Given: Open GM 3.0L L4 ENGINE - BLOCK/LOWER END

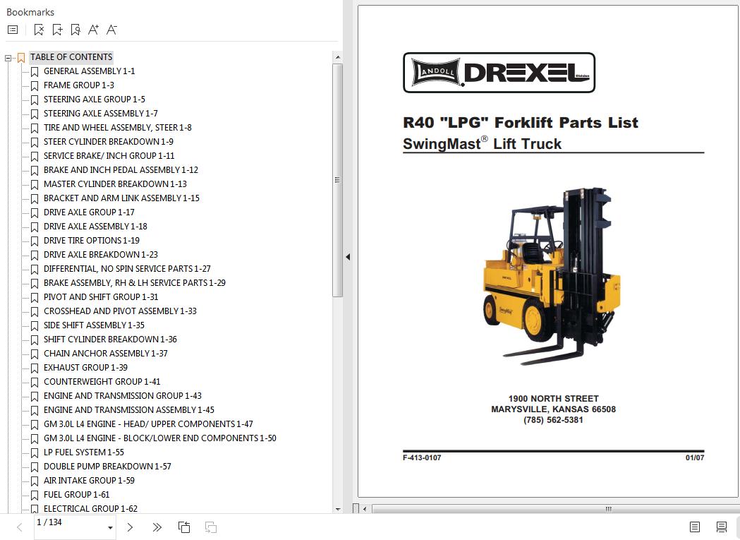Looking at the screenshot, I should tap(160, 438).
